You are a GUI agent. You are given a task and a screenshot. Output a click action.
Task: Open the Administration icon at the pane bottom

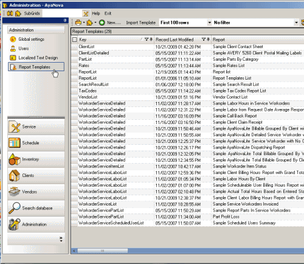pos(15,224)
